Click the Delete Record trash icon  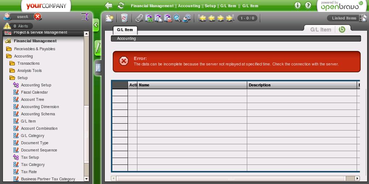point(124,18)
